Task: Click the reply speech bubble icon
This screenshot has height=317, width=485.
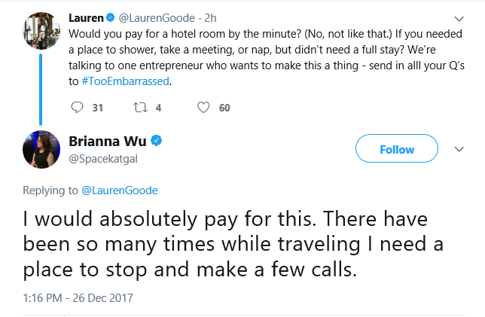Action: tap(77, 108)
